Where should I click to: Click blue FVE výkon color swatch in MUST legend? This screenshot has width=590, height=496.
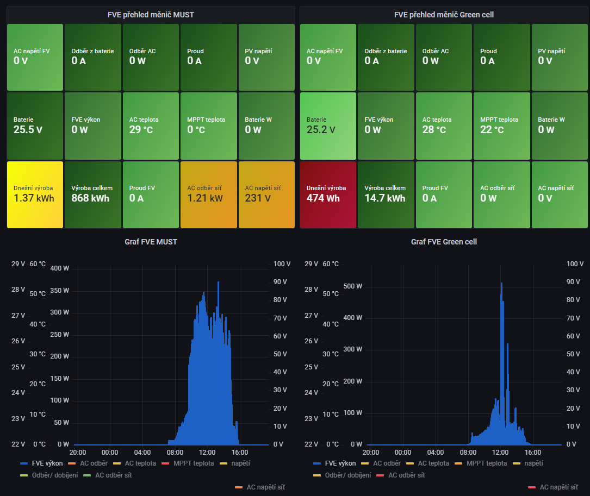24,463
